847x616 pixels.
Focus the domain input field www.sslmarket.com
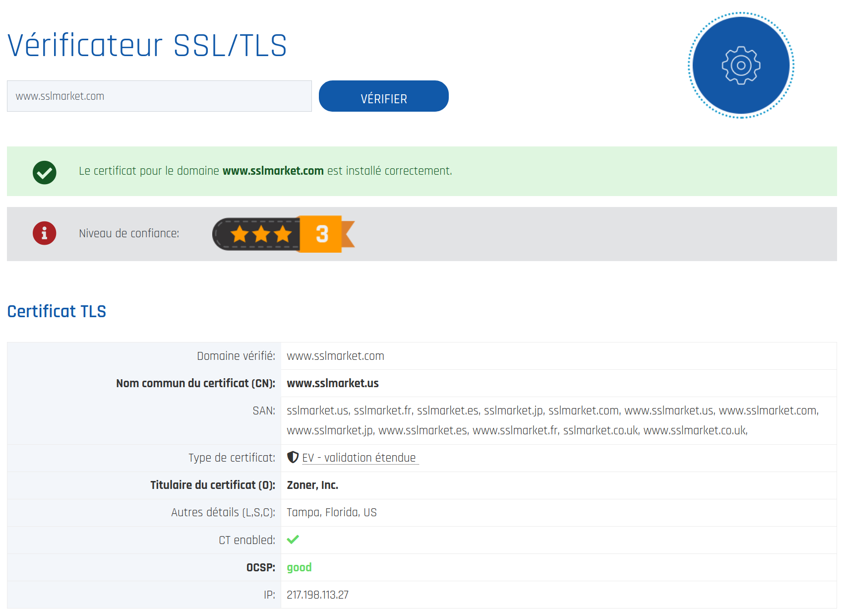[x=159, y=96]
